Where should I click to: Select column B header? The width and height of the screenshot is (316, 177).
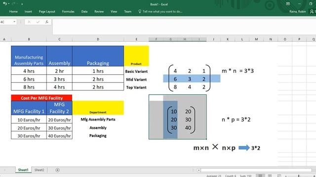click(29, 39)
